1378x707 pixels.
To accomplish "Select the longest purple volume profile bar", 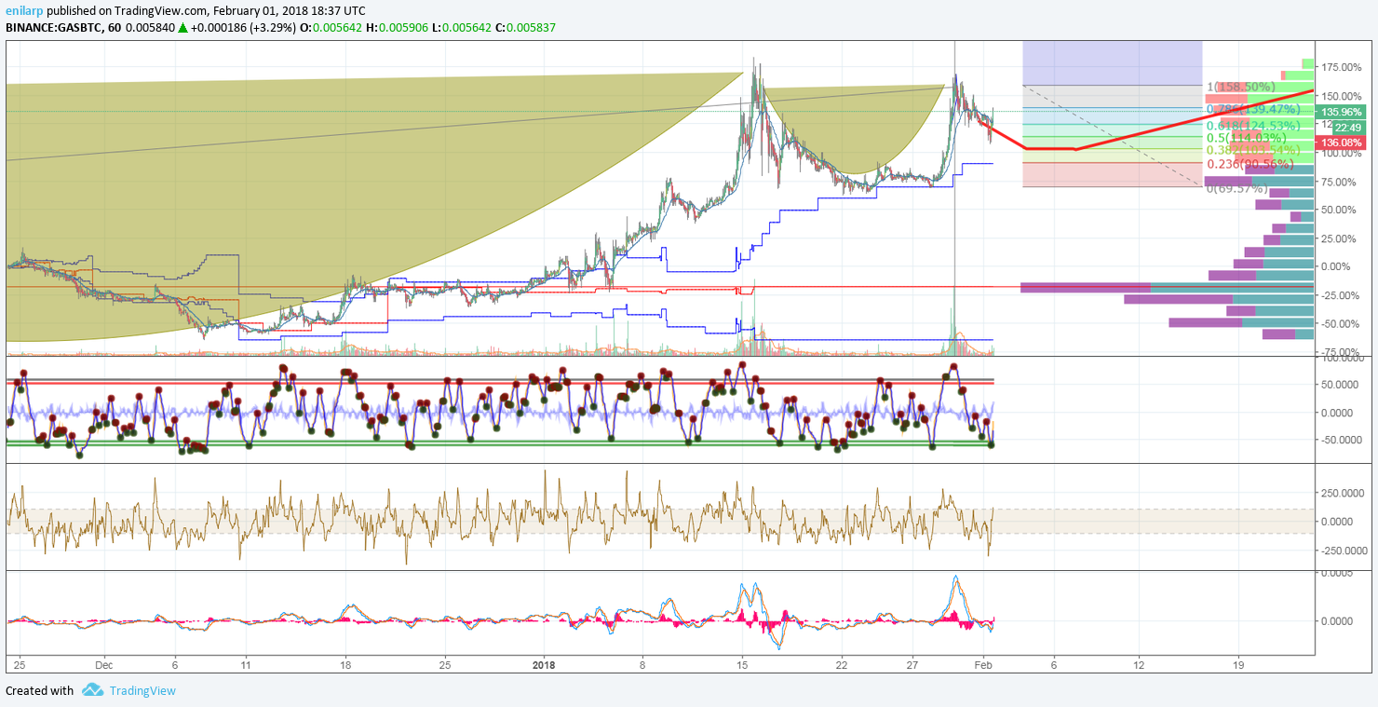I will click(1086, 287).
